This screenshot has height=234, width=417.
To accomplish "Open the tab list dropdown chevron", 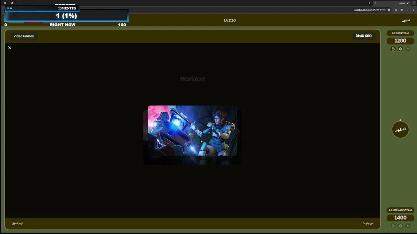I will [414, 3].
